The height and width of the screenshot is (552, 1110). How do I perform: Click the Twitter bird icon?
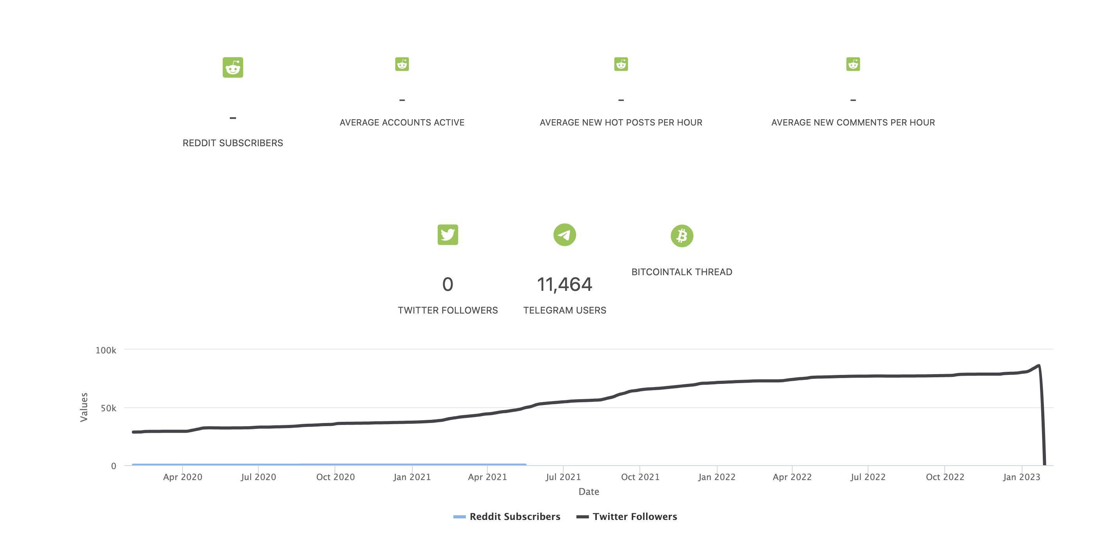click(448, 235)
